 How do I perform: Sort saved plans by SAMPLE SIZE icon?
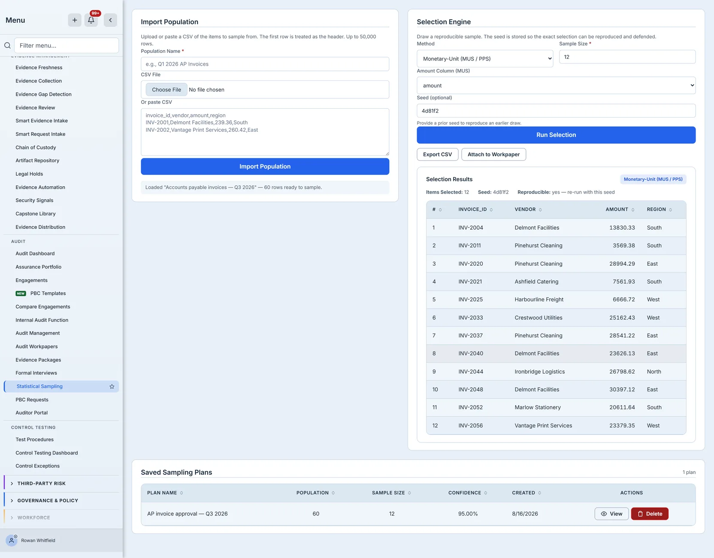coord(409,493)
